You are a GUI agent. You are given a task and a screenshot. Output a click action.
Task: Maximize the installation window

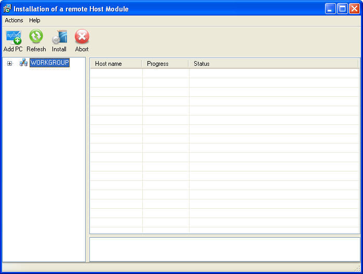click(x=342, y=9)
